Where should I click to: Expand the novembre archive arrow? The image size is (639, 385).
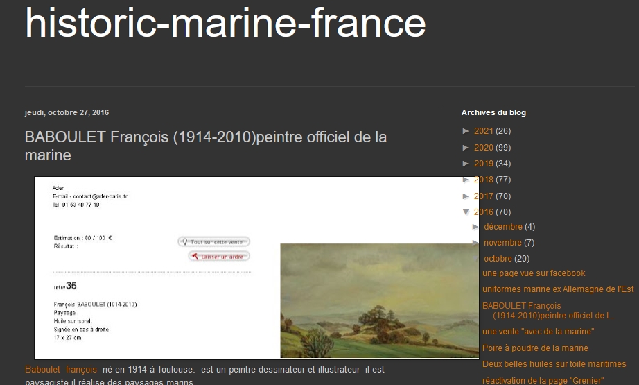tap(475, 243)
